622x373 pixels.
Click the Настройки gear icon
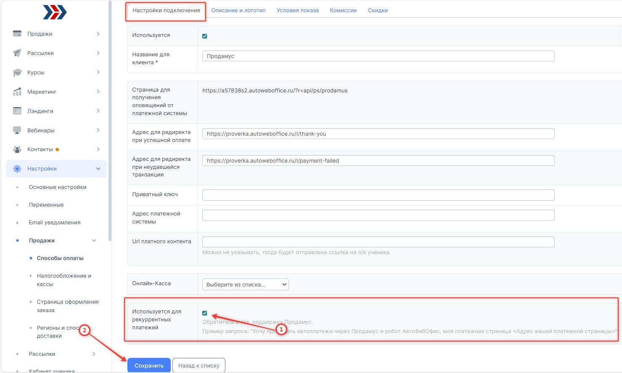click(17, 169)
